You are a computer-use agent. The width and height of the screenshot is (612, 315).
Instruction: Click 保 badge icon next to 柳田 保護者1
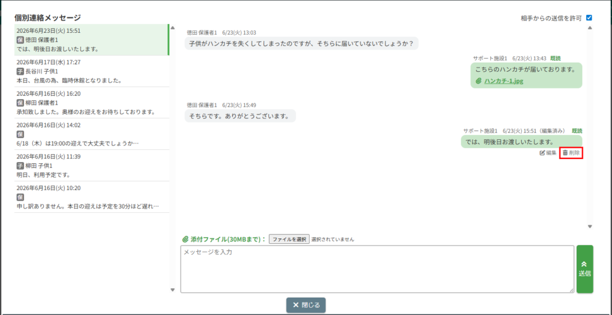point(20,103)
